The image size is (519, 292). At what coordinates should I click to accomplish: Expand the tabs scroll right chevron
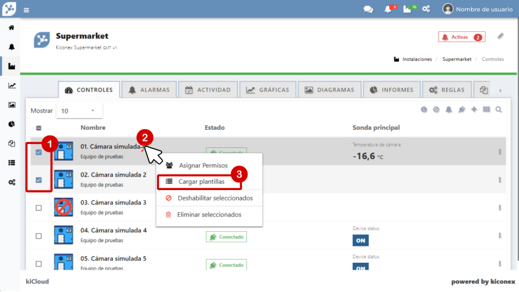[x=500, y=90]
